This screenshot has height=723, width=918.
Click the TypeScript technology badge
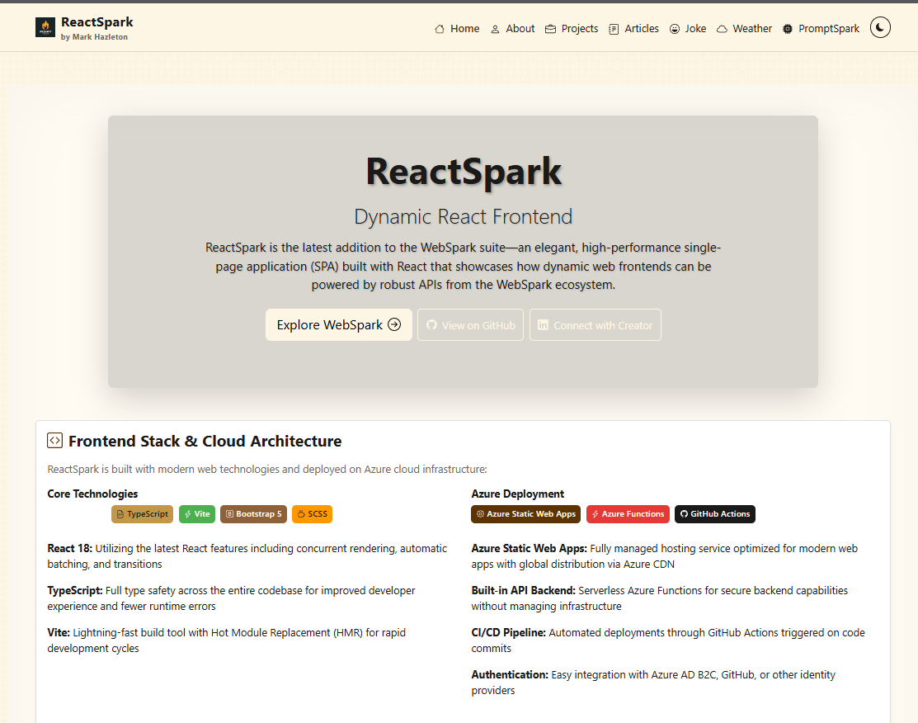tap(142, 513)
